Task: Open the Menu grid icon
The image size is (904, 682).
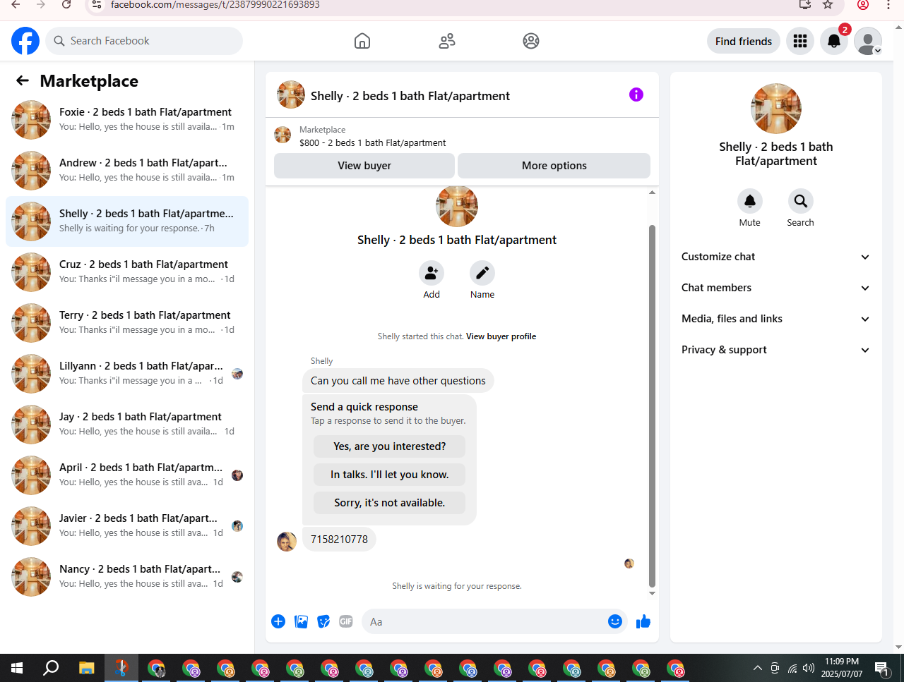Action: coord(800,41)
